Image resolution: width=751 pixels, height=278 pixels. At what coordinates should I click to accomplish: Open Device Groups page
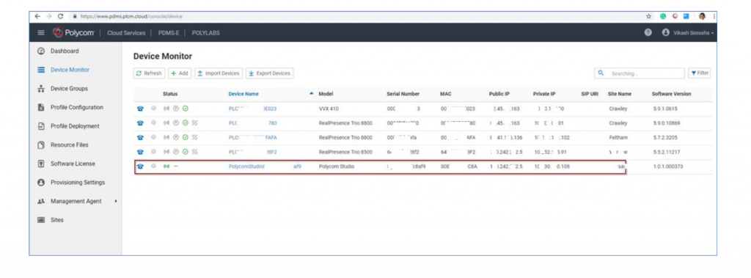[x=69, y=89]
